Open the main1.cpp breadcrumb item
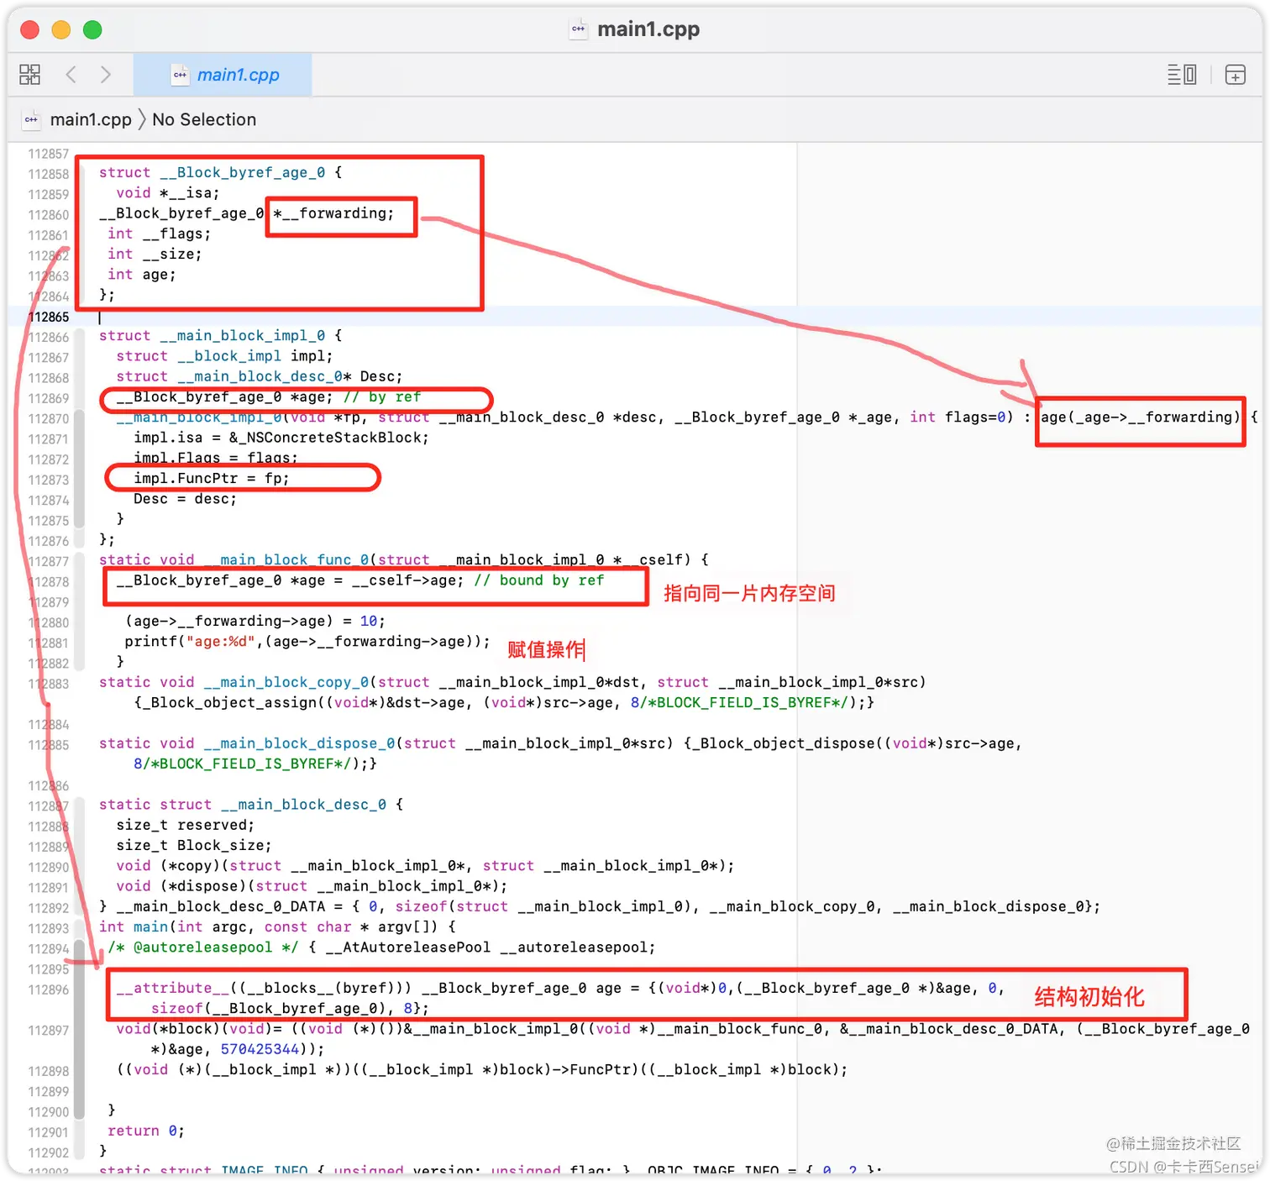This screenshot has height=1181, width=1270. click(x=91, y=119)
